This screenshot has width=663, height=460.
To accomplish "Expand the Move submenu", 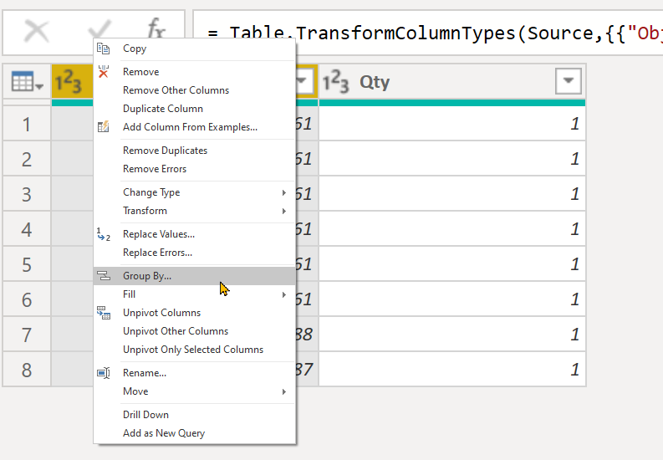I will 284,392.
